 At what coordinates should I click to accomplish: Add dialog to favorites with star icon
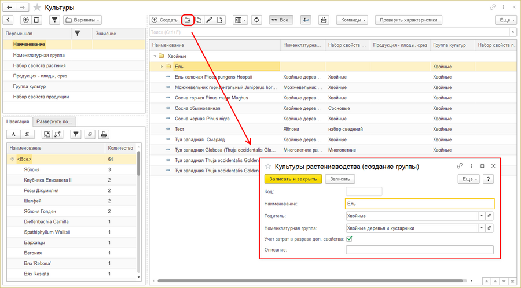click(x=267, y=167)
